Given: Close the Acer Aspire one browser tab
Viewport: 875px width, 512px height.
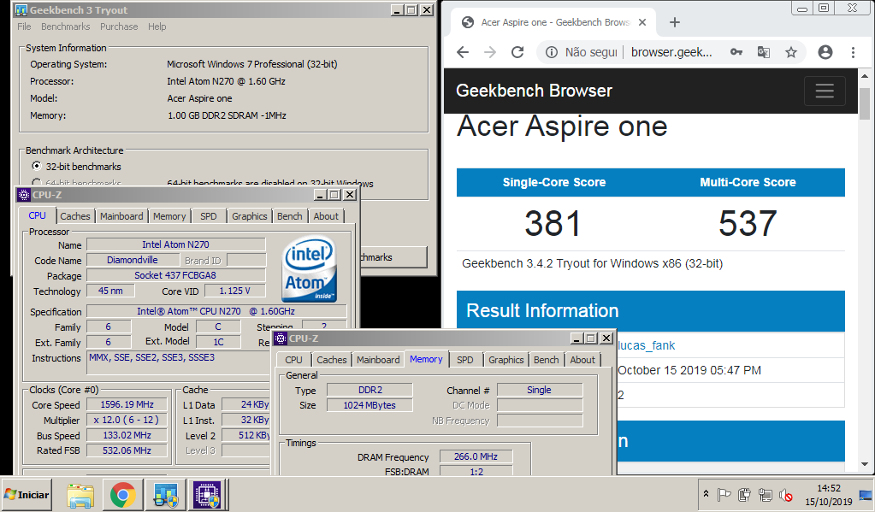Looking at the screenshot, I should pyautogui.click(x=642, y=22).
